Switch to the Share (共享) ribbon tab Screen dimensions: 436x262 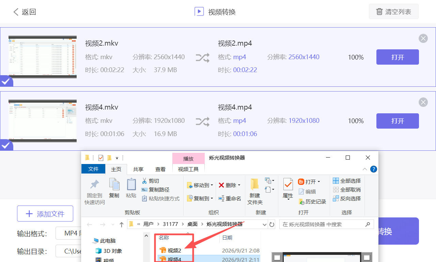[x=138, y=169]
